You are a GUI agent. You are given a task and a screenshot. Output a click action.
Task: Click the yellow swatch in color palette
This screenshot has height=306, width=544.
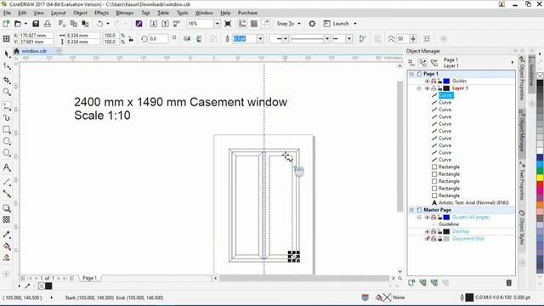pos(541,178)
